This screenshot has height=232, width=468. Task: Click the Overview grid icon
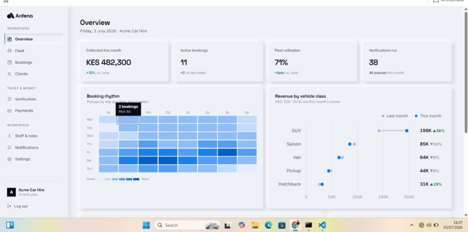click(x=9, y=39)
